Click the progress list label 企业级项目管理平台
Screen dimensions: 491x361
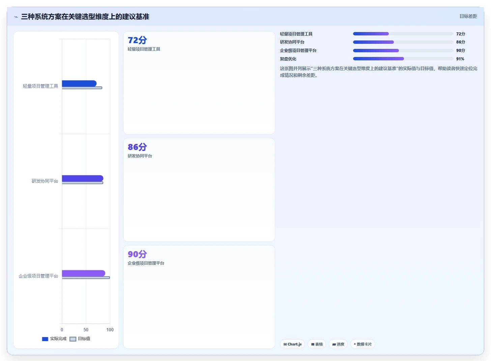(298, 51)
